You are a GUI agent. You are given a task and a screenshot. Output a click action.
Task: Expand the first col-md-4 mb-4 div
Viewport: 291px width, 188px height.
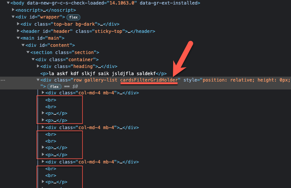(43, 92)
